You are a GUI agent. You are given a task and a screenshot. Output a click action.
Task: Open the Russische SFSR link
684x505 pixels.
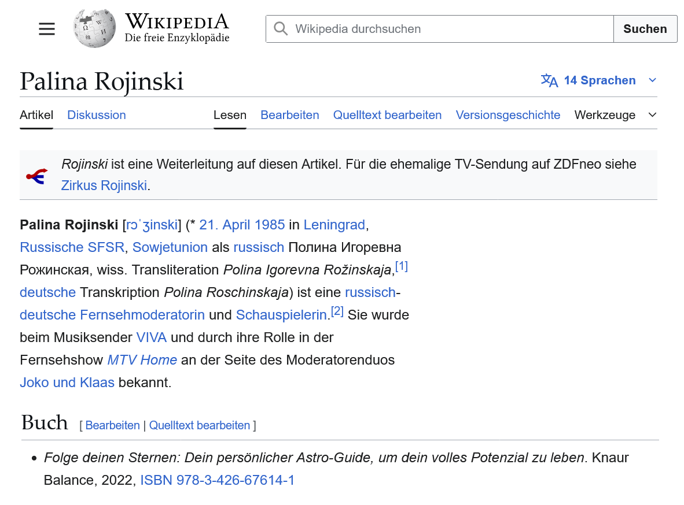(x=72, y=247)
